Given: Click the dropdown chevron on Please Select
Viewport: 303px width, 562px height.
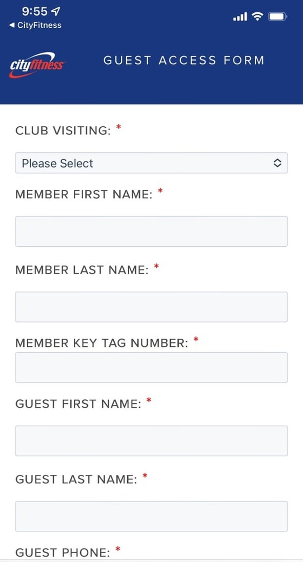Looking at the screenshot, I should click(x=277, y=163).
